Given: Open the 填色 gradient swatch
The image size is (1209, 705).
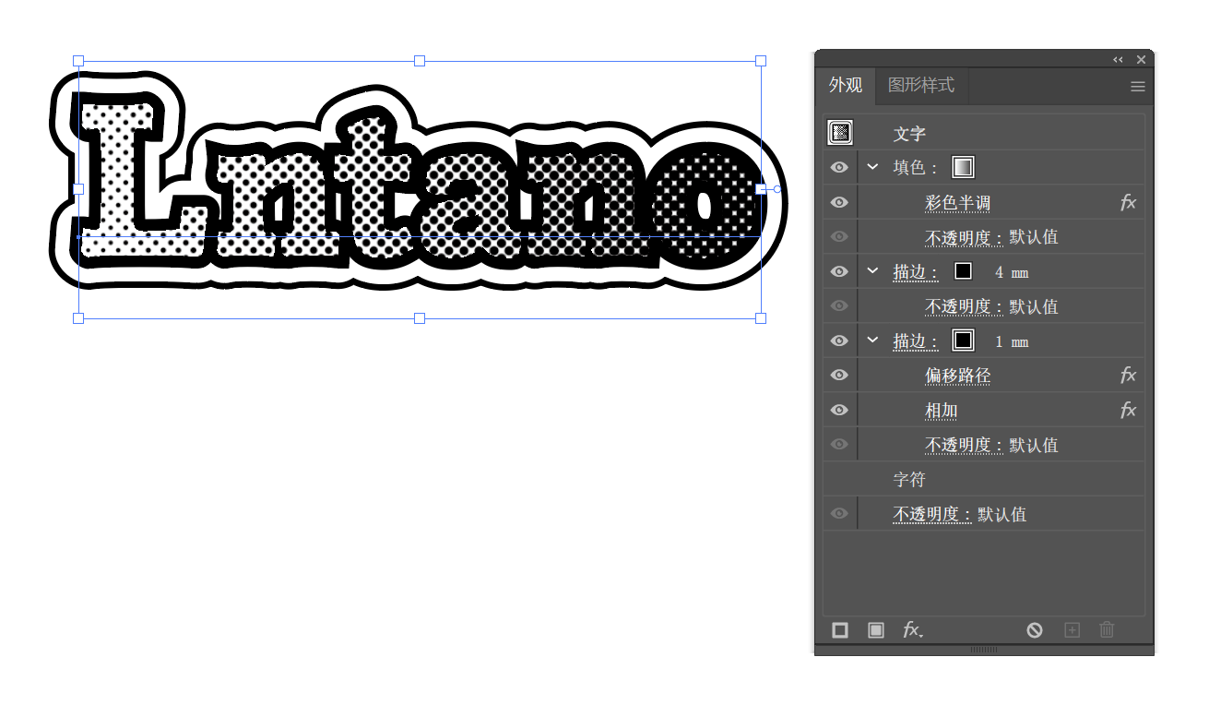Looking at the screenshot, I should click(x=963, y=167).
